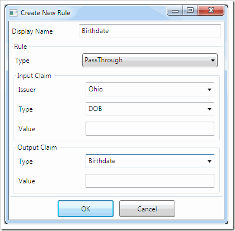The image size is (235, 231).
Task: Open the Rule Type PassThrough dropdown
Action: point(150,60)
